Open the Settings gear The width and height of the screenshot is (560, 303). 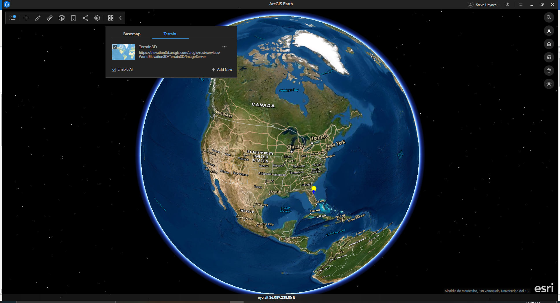pos(97,18)
